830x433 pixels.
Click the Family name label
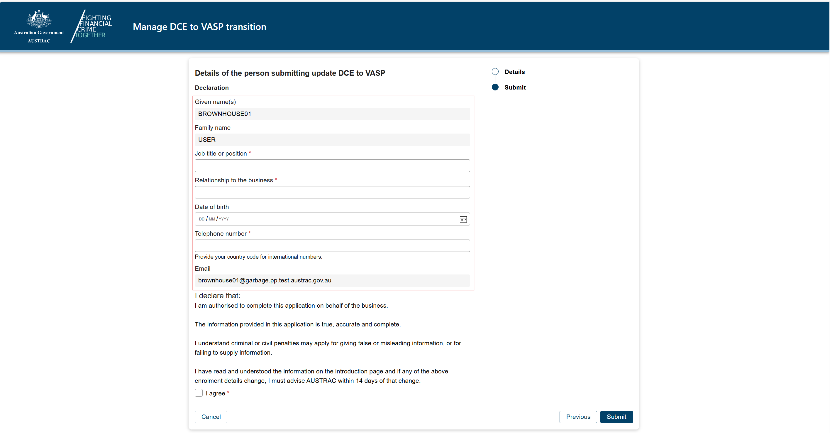212,128
